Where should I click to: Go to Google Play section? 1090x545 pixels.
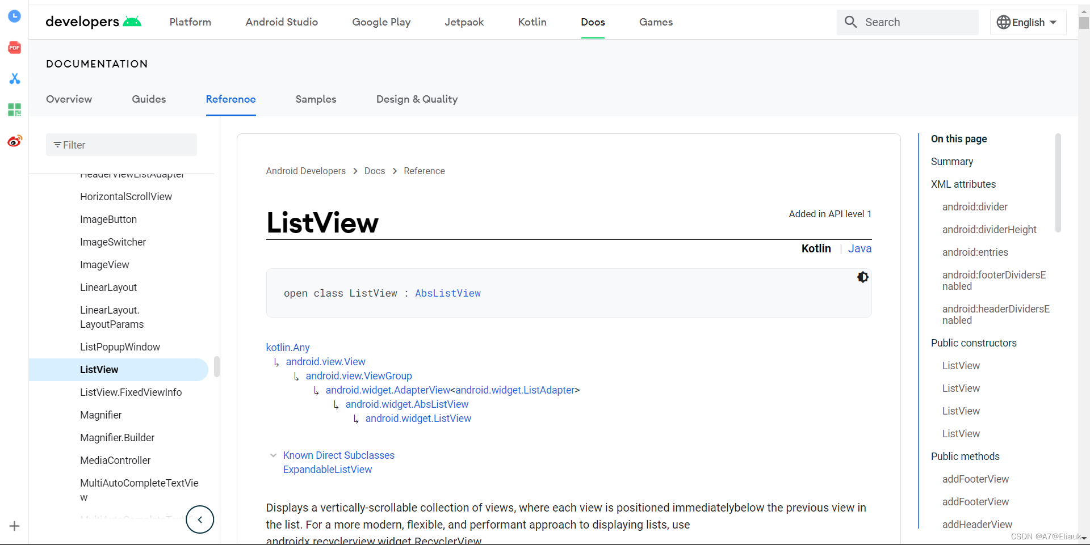[381, 22]
